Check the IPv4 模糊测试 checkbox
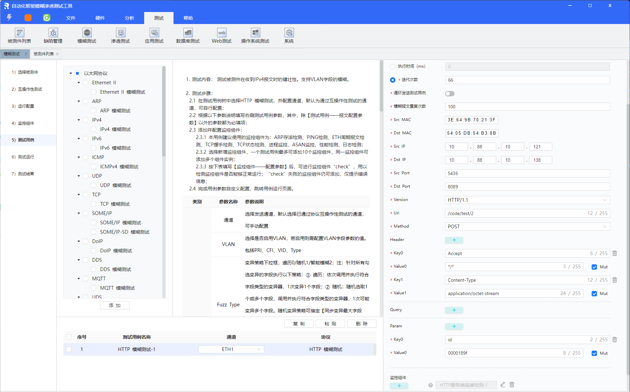 pyautogui.click(x=94, y=129)
